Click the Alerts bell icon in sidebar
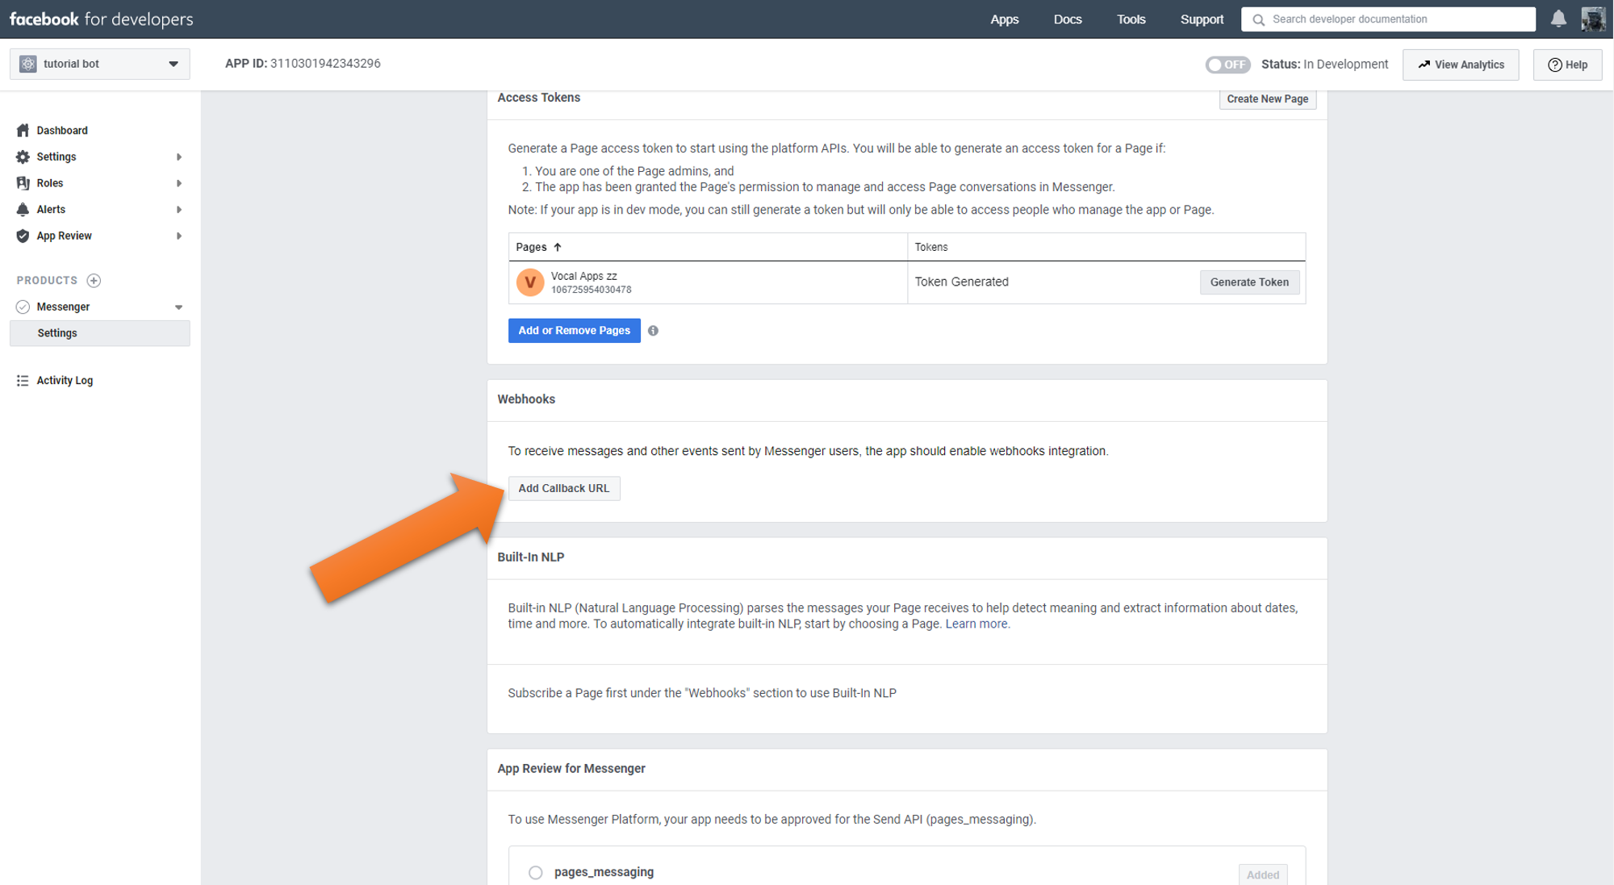 23,210
